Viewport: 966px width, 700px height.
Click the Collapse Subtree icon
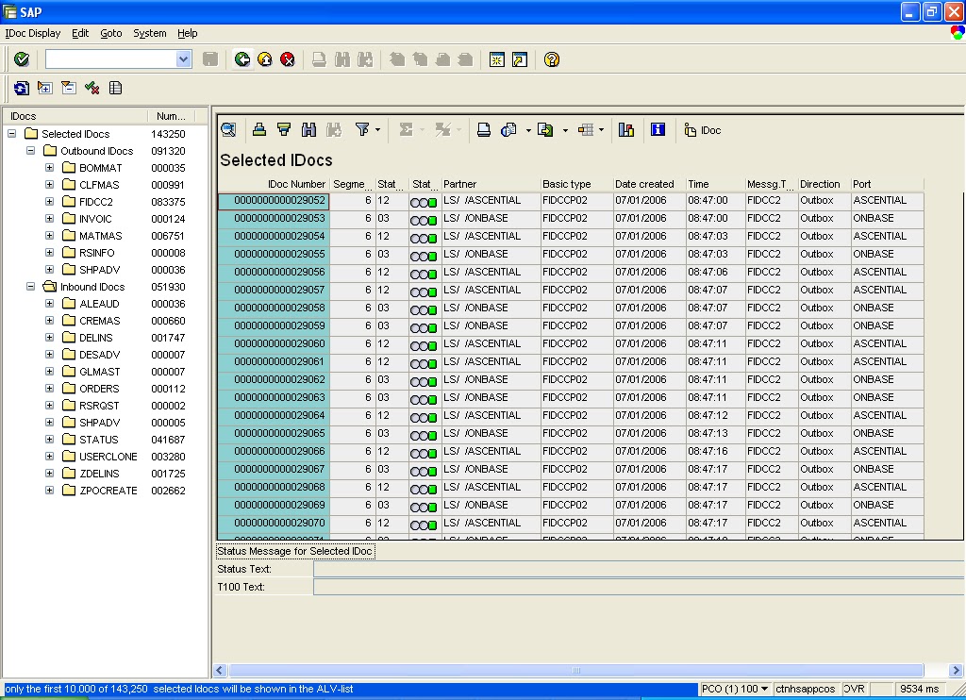click(x=68, y=88)
